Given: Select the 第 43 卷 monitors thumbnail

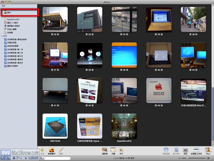Looking at the screenshot, I should pyautogui.click(x=194, y=55).
